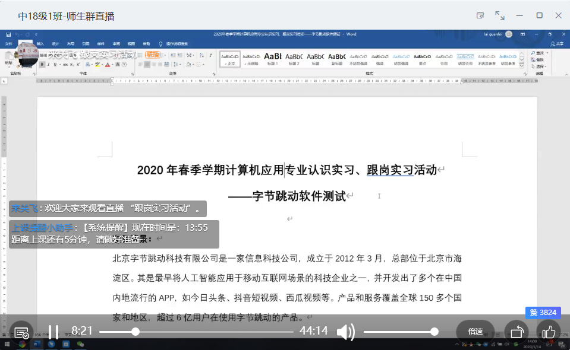The height and width of the screenshot is (350, 570).
Task: Apply yellow text highlight color
Action: (x=97, y=65)
